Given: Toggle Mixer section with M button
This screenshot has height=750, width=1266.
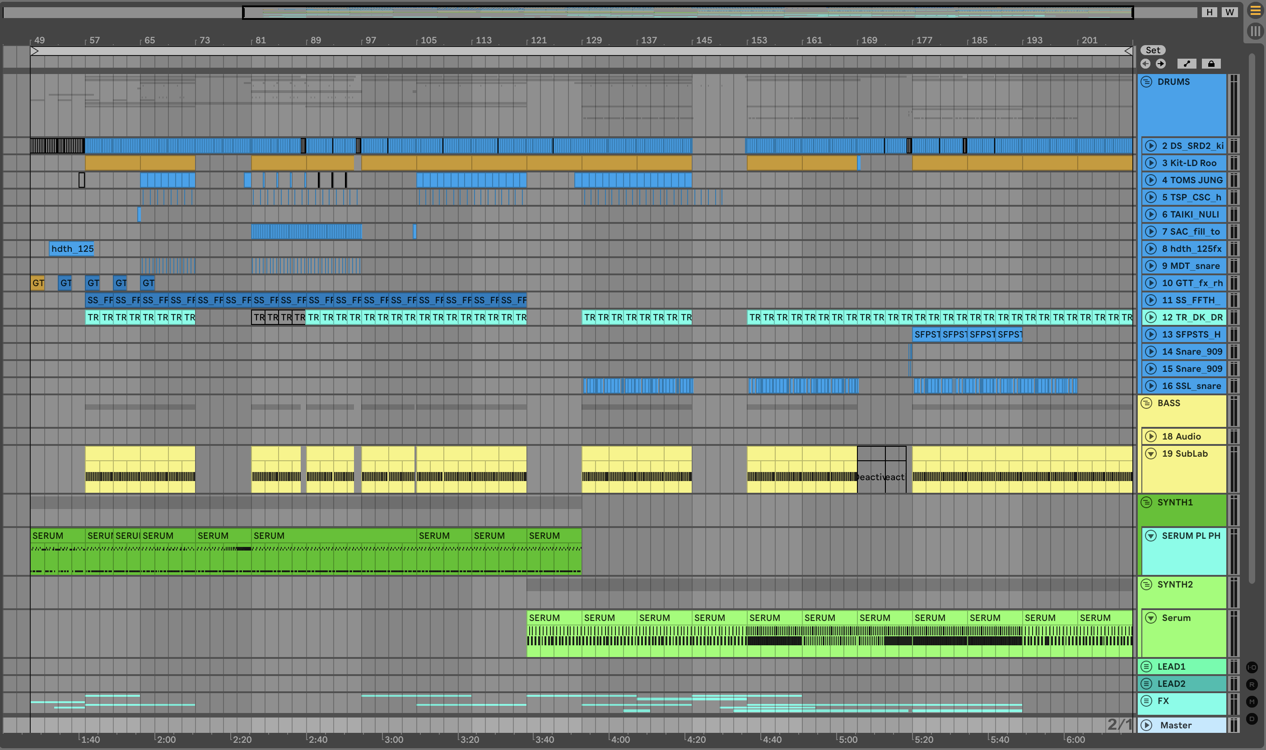Looking at the screenshot, I should point(1252,701).
